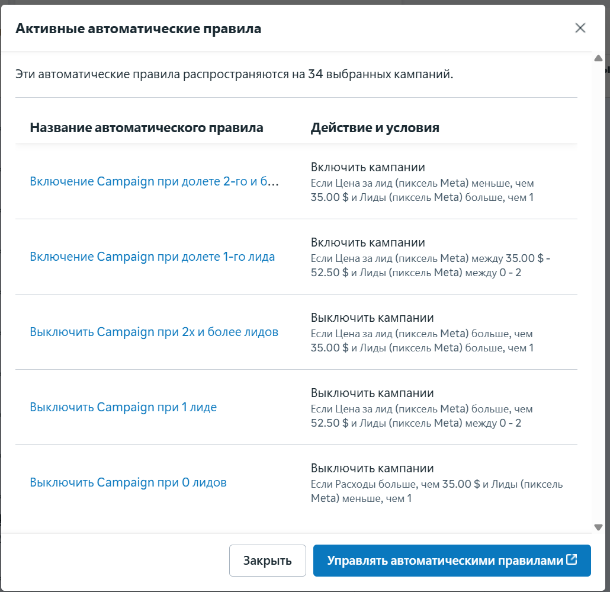Open rule "Включение Campaign при долете 1-го лида"
Image resolution: width=610 pixels, height=592 pixels.
pos(152,257)
